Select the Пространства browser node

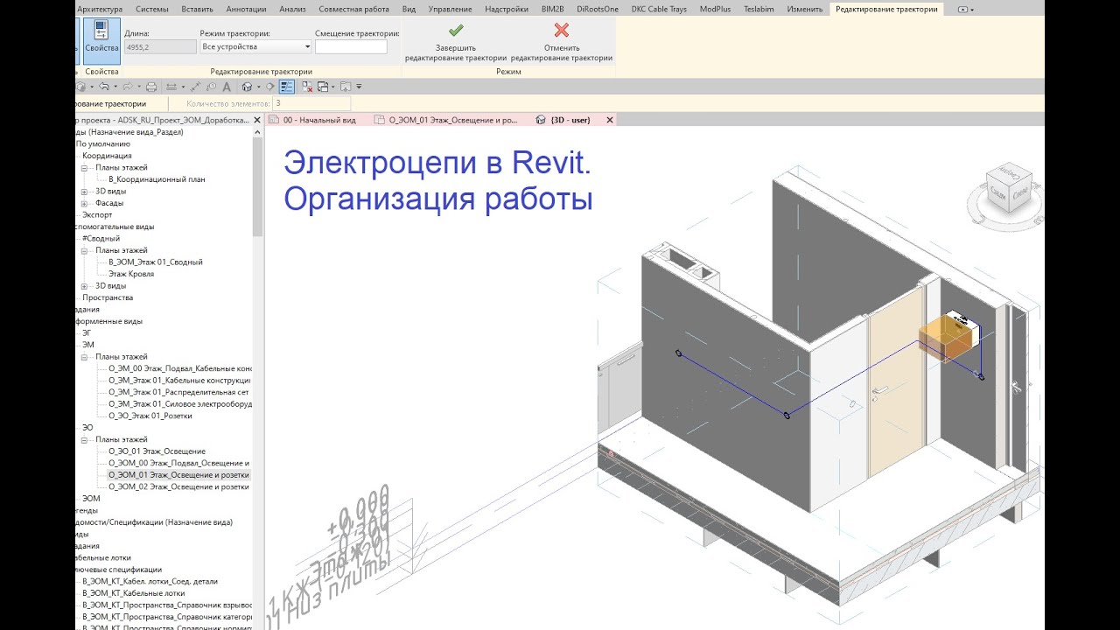108,297
